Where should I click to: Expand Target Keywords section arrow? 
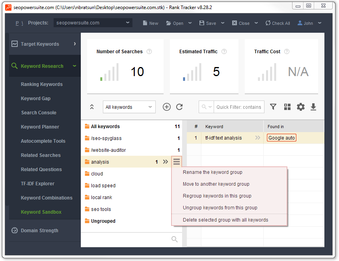[x=75, y=44]
